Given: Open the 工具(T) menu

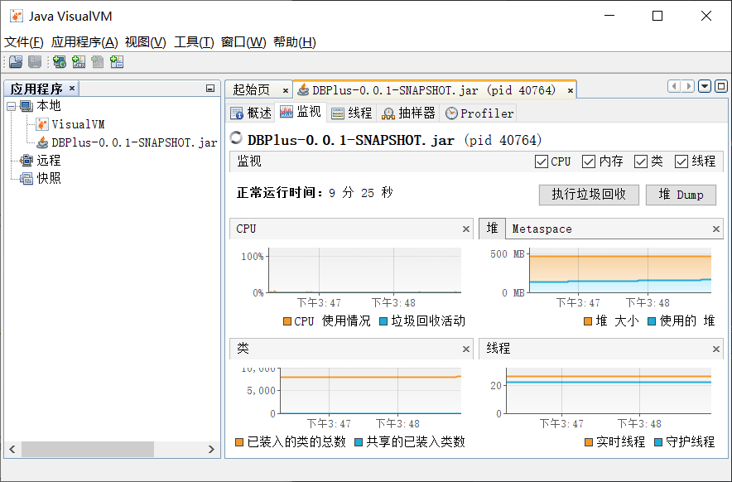Looking at the screenshot, I should click(x=194, y=42).
